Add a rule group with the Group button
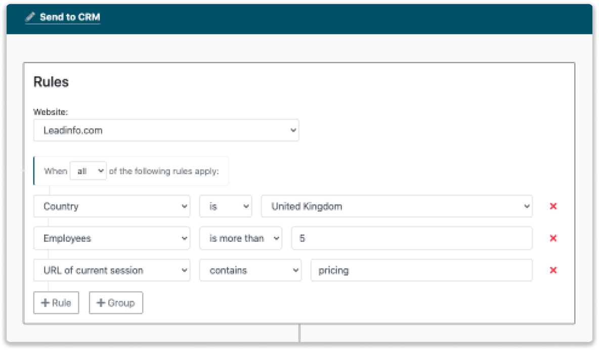The width and height of the screenshot is (599, 350). pyautogui.click(x=116, y=303)
